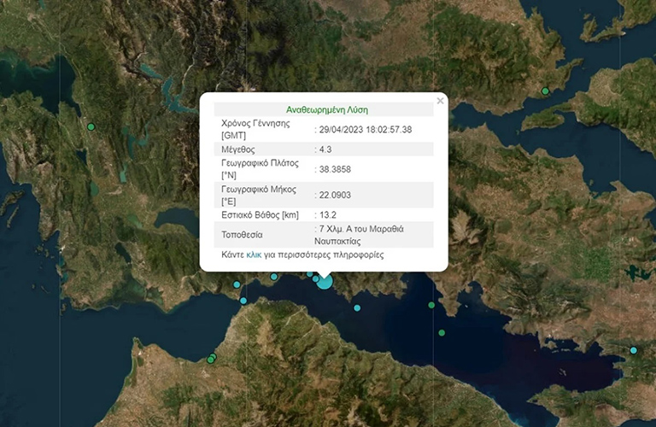Select the cyan marker in the gulf southeast of the popup
Image resolution: width=656 pixels, height=427 pixels.
(357, 307)
